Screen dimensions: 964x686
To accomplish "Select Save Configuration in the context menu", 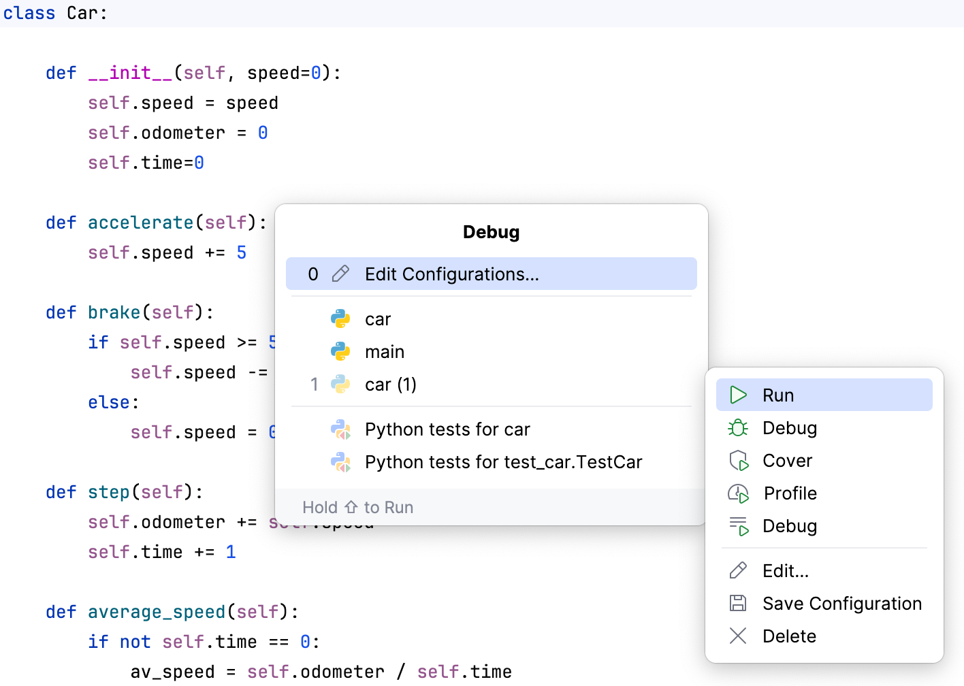I will pyautogui.click(x=842, y=603).
